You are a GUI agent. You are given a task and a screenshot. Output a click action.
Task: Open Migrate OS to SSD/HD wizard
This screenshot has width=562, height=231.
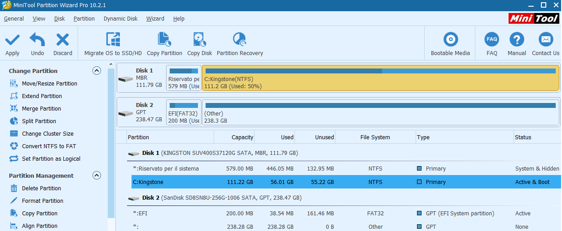[113, 44]
